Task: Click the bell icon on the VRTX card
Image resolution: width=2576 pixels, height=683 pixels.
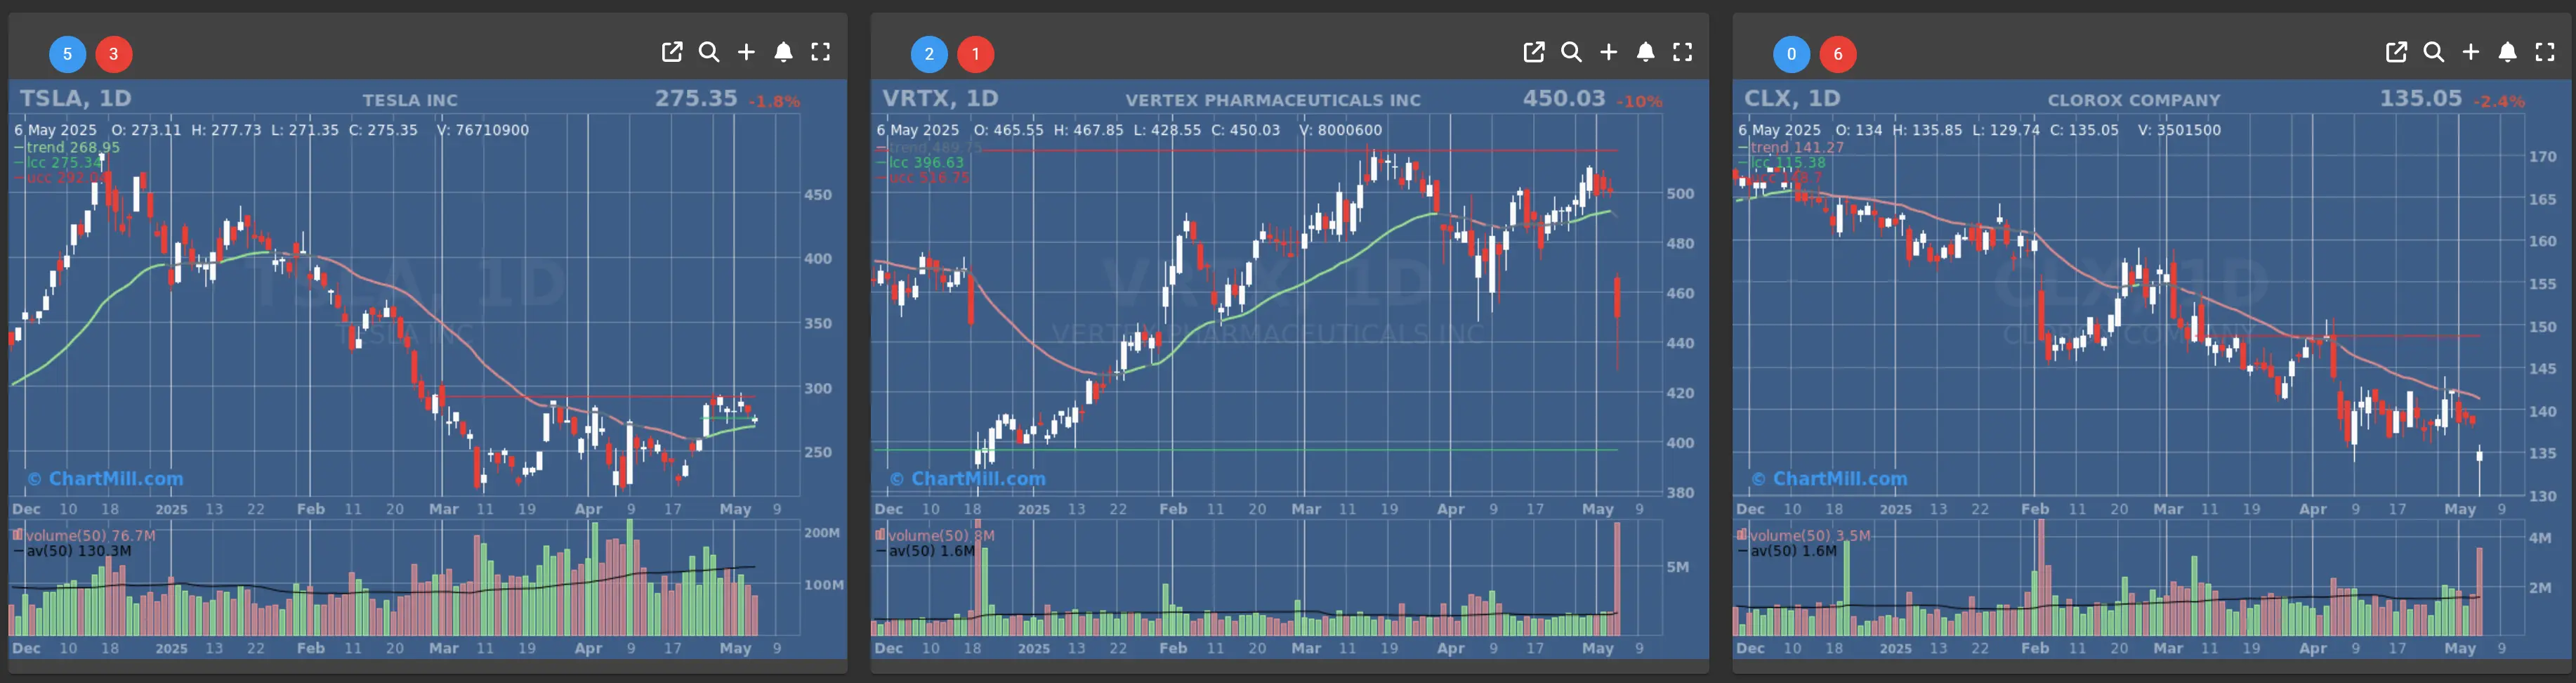Action: (1646, 52)
